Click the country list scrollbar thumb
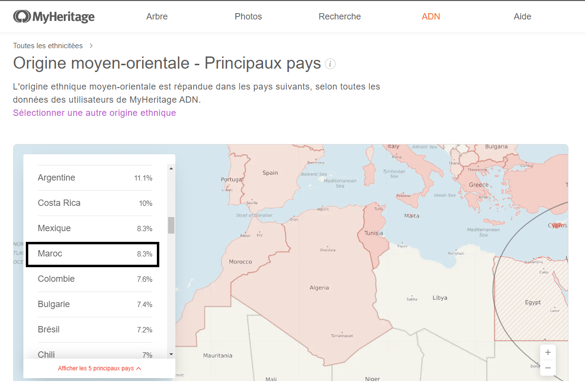585x383 pixels. (171, 225)
